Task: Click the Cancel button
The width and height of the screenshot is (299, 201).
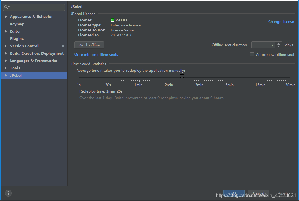Action: tap(259, 193)
